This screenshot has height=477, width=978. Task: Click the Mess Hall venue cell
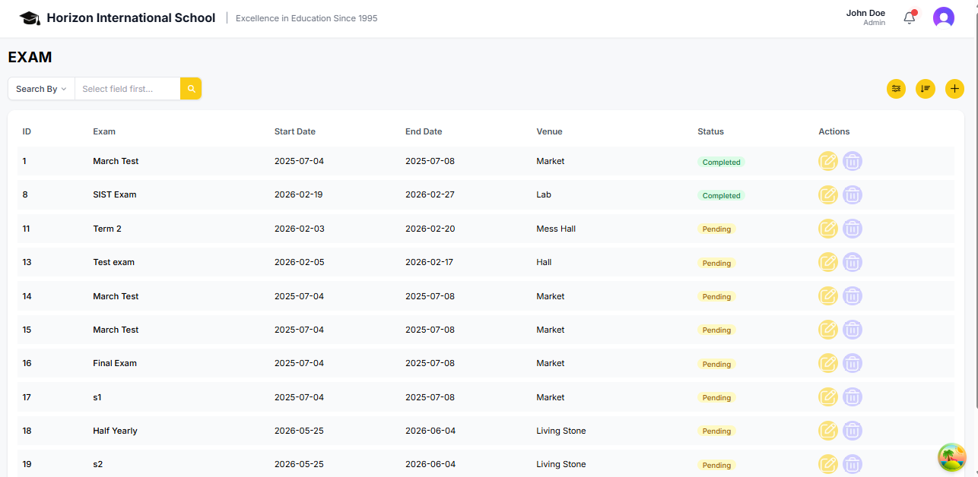(x=556, y=229)
